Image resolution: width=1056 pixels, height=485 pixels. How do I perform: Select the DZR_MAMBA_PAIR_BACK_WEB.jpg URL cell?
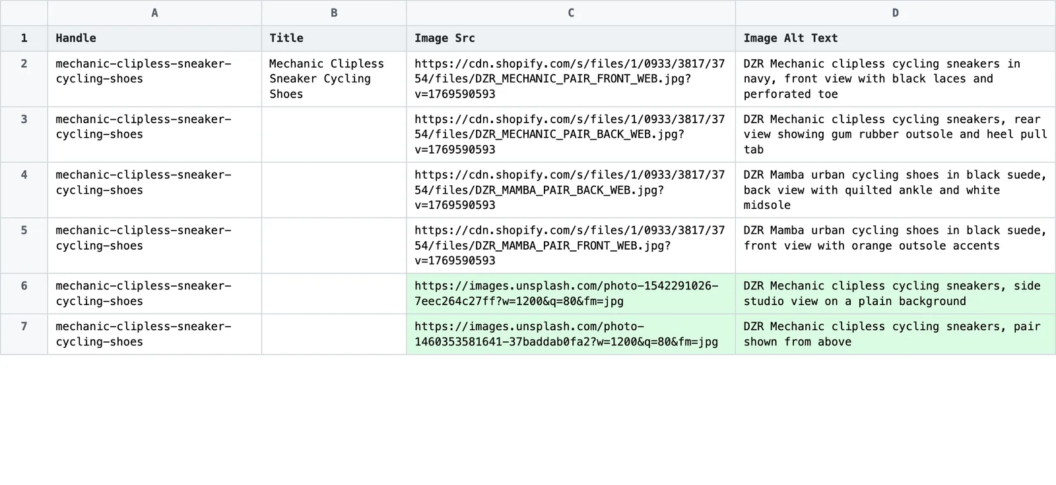click(x=571, y=190)
